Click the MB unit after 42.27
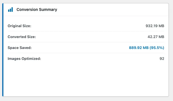Image resolution: width=173 pixels, height=101 pixels. tap(161, 37)
